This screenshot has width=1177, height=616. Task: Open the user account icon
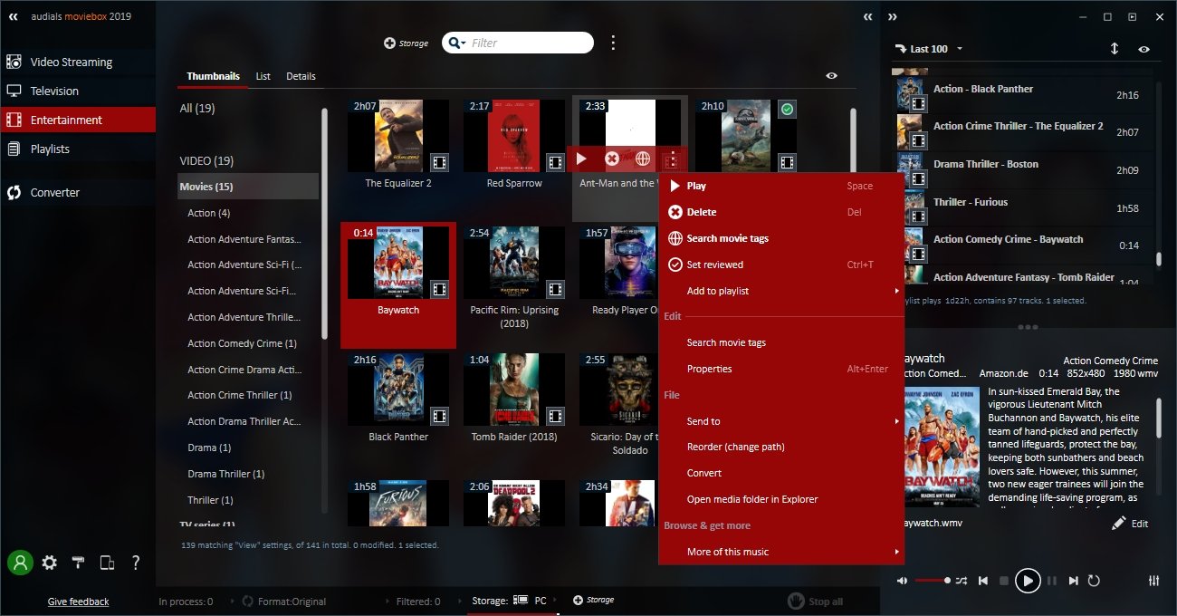[20, 563]
